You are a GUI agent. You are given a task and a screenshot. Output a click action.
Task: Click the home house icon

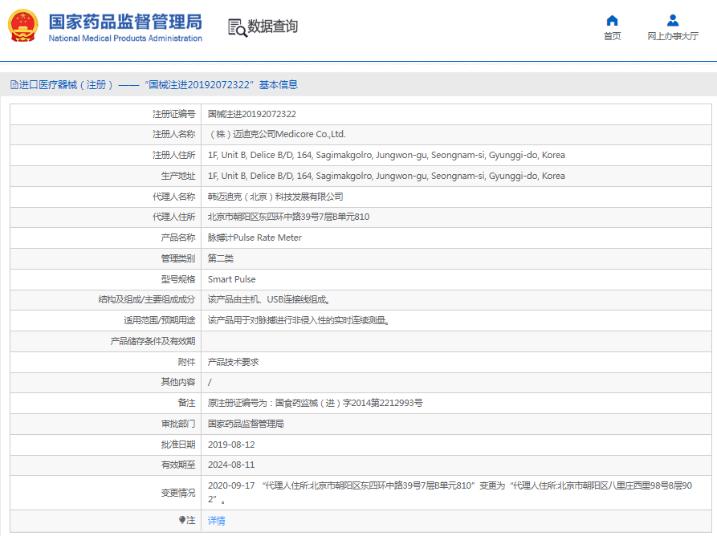click(612, 21)
